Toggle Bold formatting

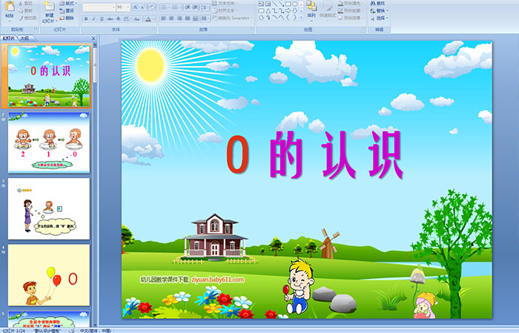86,19
